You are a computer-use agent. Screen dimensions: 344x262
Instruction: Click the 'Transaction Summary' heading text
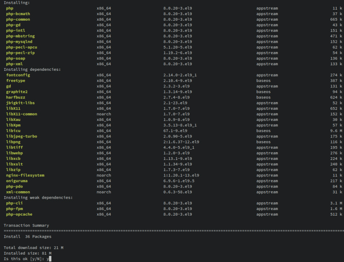26,225
